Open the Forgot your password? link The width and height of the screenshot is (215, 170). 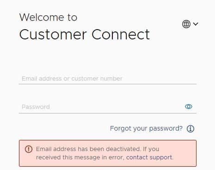(146, 128)
